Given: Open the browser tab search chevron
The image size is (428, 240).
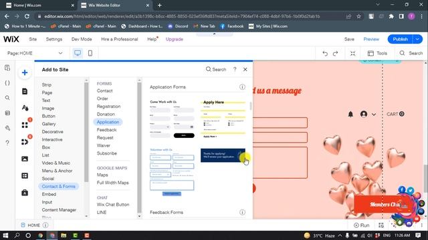Looking at the screenshot, I should point(378,5).
